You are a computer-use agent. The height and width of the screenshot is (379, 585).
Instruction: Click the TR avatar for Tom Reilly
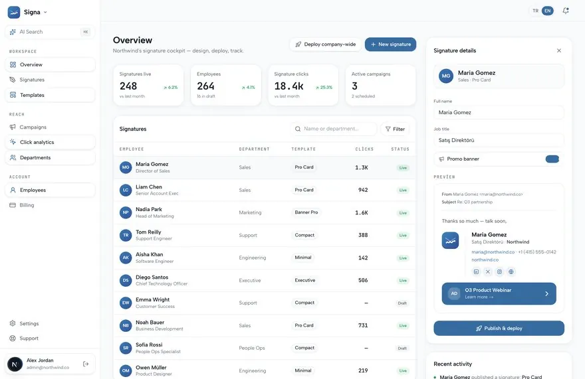coord(126,235)
